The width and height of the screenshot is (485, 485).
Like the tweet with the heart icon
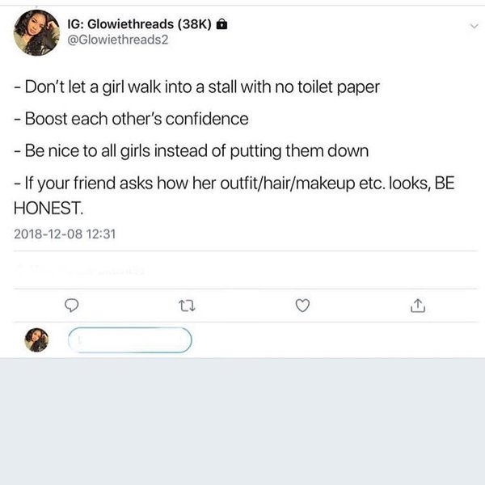(302, 306)
